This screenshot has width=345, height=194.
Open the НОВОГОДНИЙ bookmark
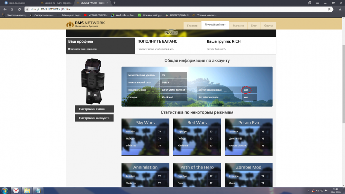[177, 15]
